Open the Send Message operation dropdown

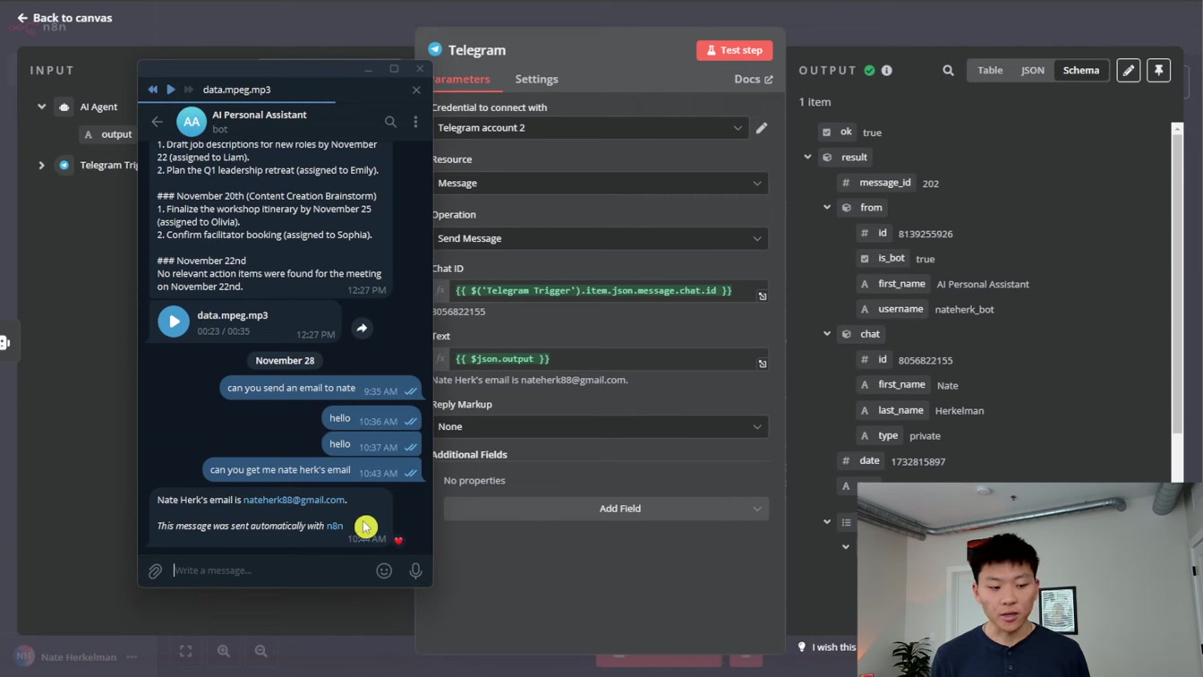click(600, 238)
